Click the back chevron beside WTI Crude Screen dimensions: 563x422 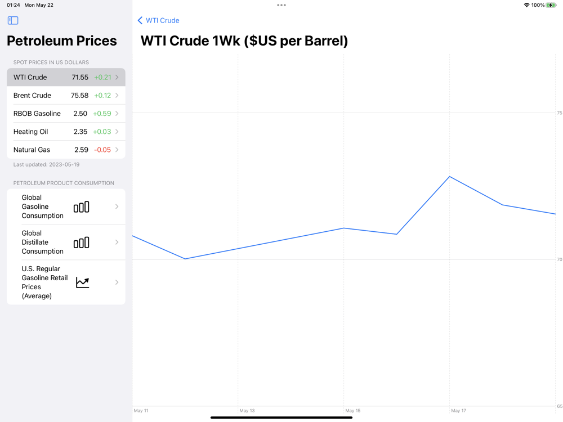(x=140, y=20)
